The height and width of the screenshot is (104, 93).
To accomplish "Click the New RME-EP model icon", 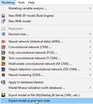I will tap(3, 16).
